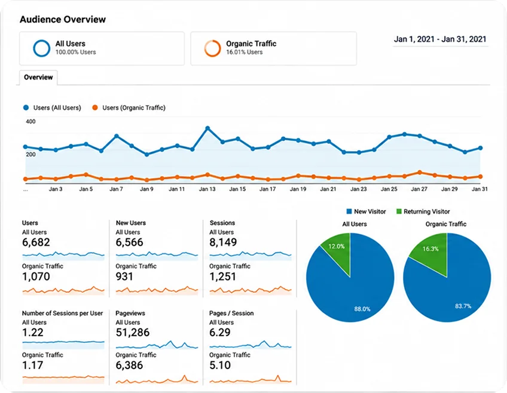The image size is (507, 393).
Task: Click the orange sparkline under 1,070
Action: (x=63, y=290)
